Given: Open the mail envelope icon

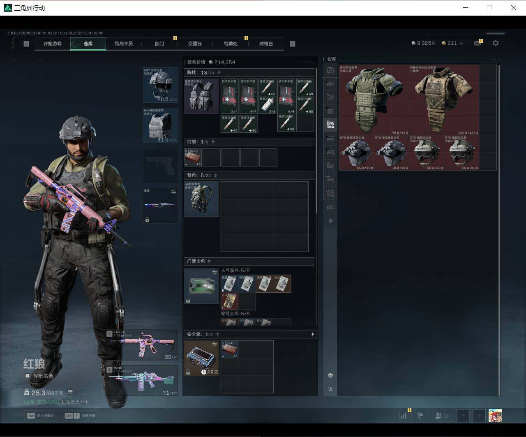Looking at the screenshot, I should pos(477,43).
